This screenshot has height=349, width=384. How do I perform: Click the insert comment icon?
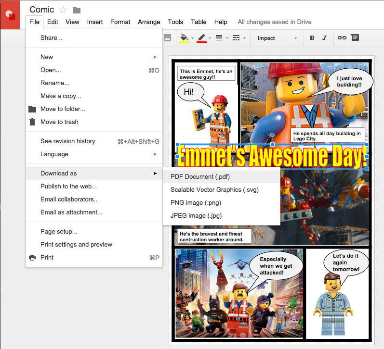coord(355,37)
